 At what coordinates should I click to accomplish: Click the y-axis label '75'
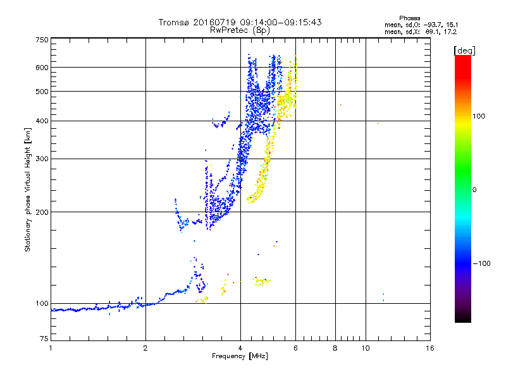click(x=44, y=339)
